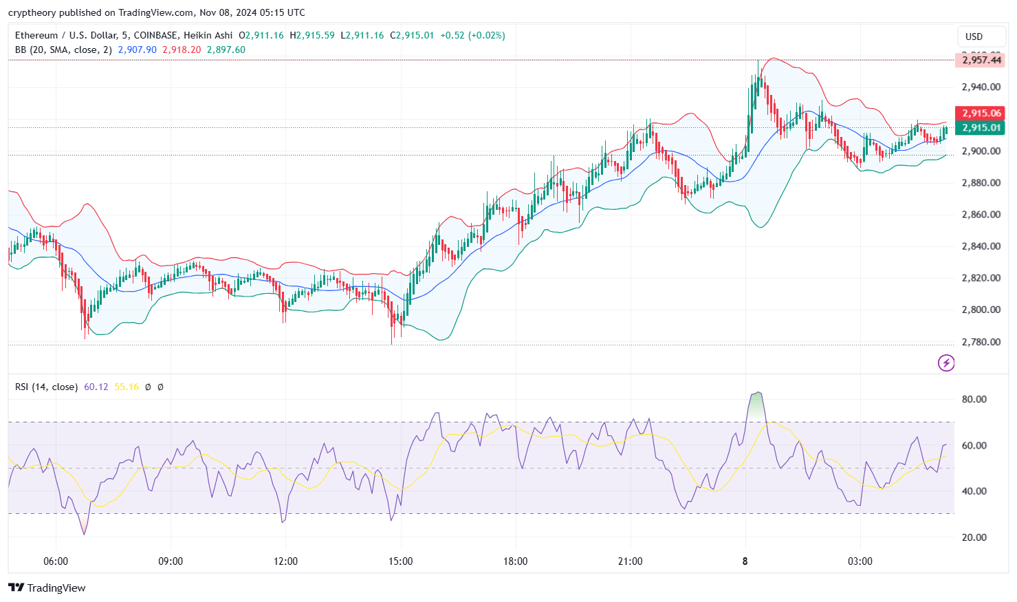Click the +0.52 (+0.02%) change value
This screenshot has height=602, width=1017.
(472, 35)
